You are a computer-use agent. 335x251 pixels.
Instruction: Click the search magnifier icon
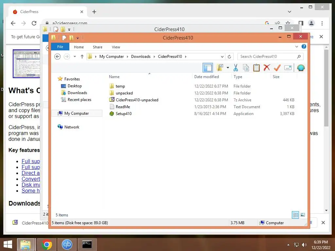pos(299,57)
